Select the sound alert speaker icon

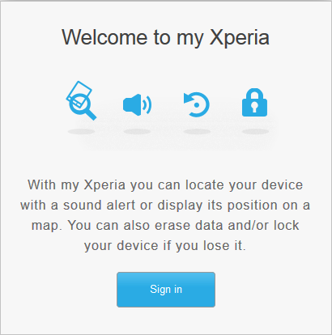137,104
